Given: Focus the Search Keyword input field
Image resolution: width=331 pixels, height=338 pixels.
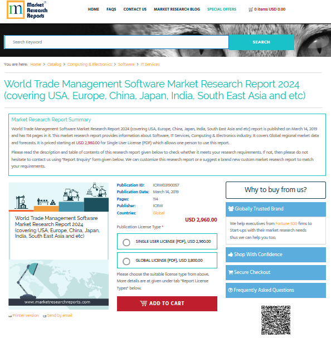Looking at the screenshot, I should (x=116, y=42).
